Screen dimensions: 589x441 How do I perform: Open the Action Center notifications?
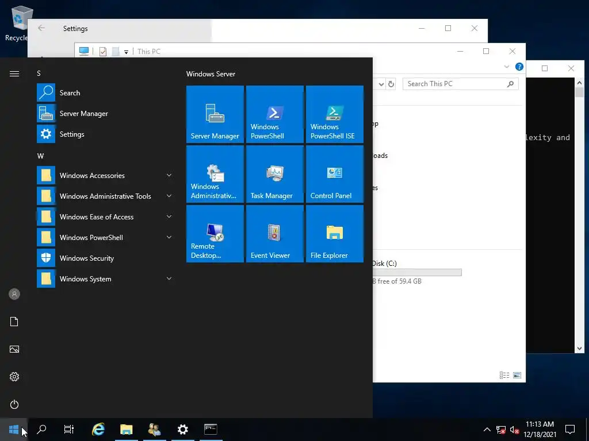pos(570,430)
